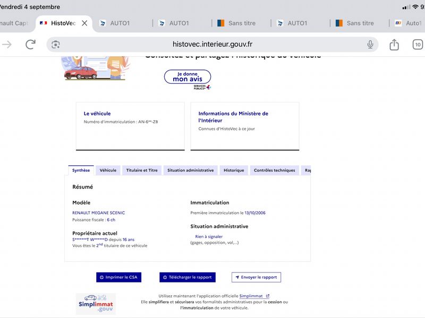Tap the microphone icon in the address bar
The height and width of the screenshot is (318, 425).
pos(370,45)
